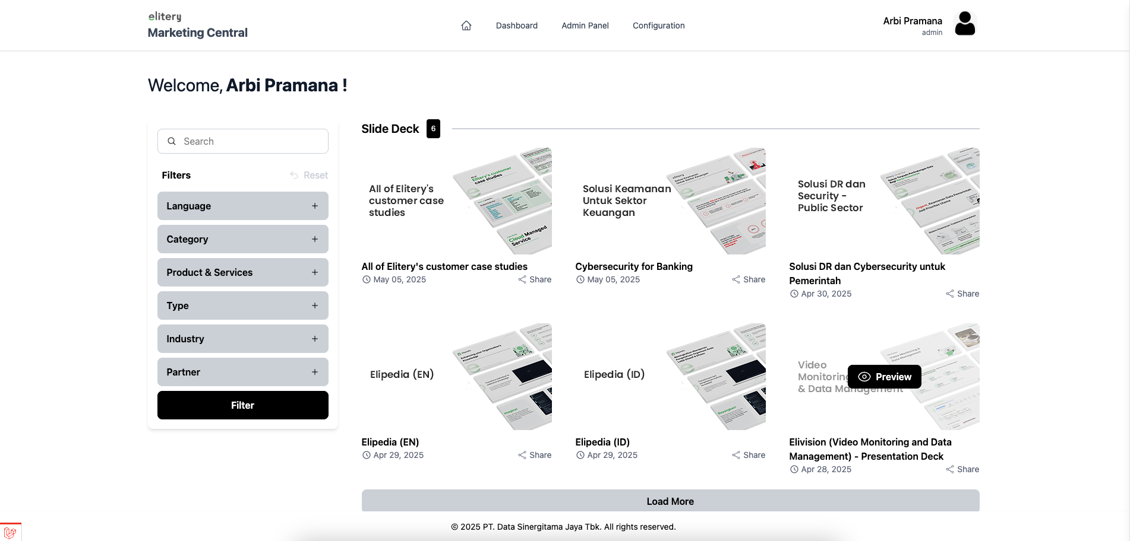Click clock icon beside May 05 on case studies
The height and width of the screenshot is (541, 1130).
coord(367,279)
